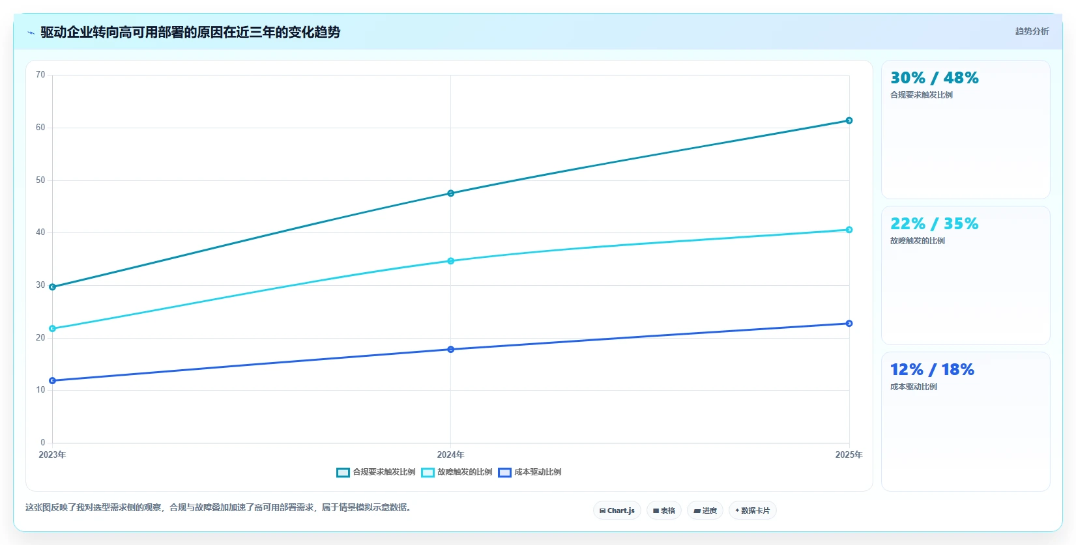
Task: Click the 2024年 x-axis label
Action: pyautogui.click(x=451, y=454)
